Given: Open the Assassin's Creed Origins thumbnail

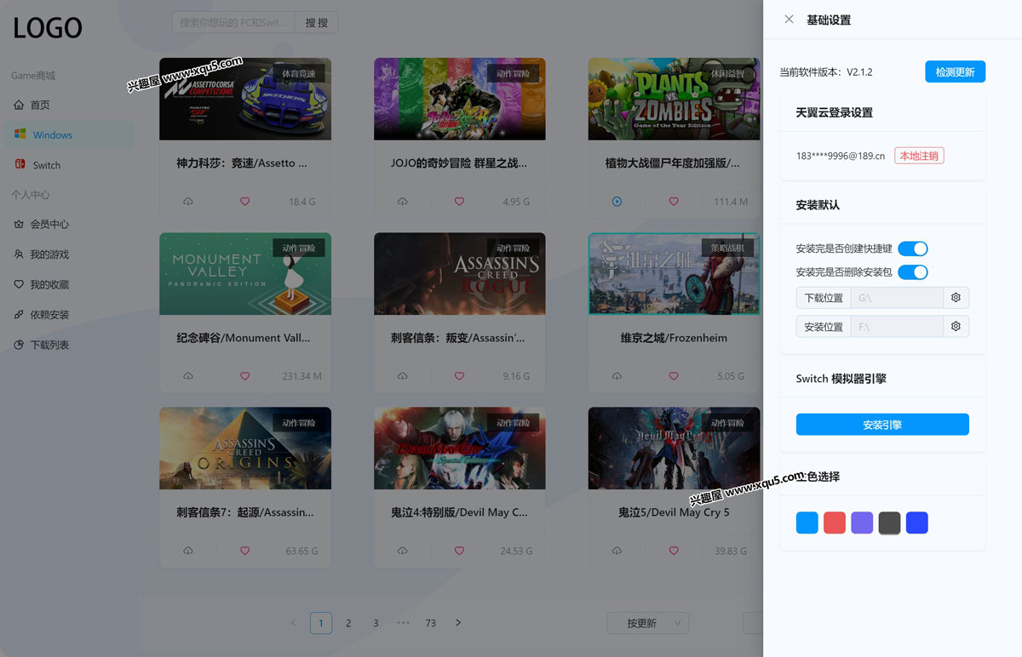Looking at the screenshot, I should tap(245, 448).
